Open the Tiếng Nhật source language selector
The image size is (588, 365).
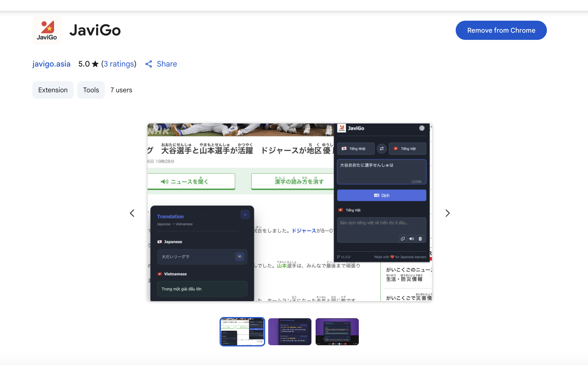[356, 149]
